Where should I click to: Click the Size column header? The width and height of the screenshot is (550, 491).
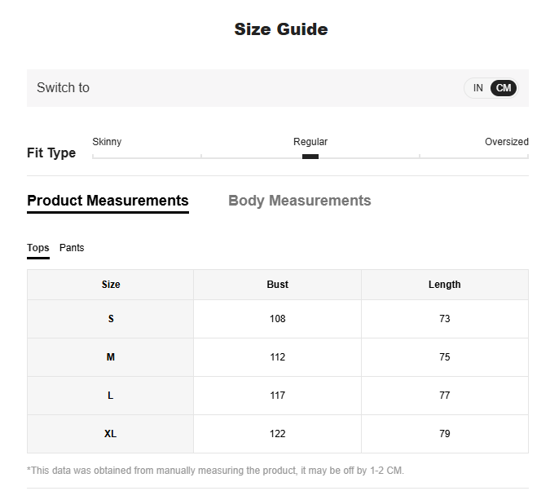(x=111, y=285)
